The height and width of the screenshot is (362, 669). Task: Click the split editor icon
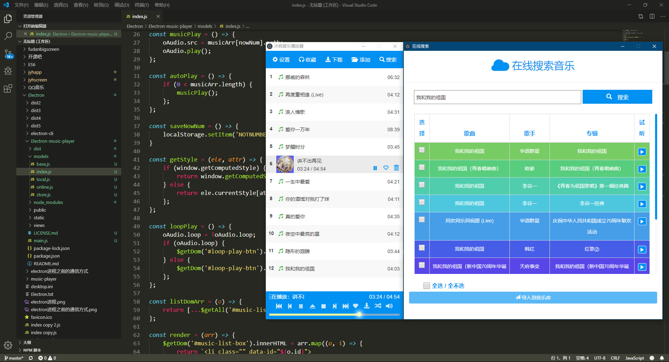pos(652,16)
